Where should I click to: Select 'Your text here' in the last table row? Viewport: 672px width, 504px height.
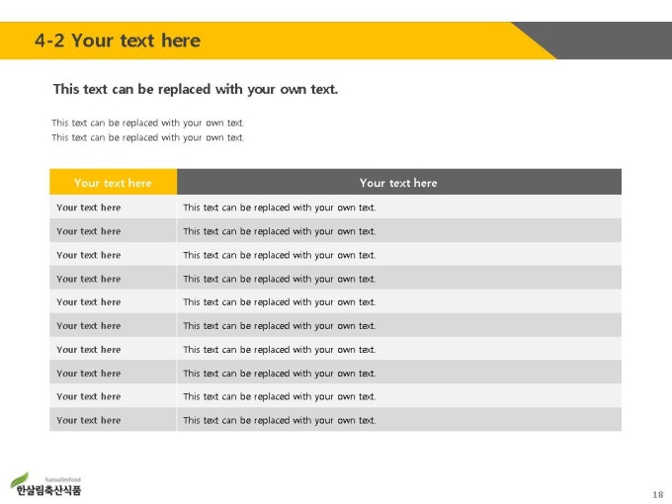tap(89, 420)
